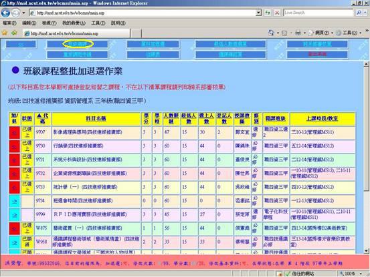Click cyan add button for course 9734
Screen dimensions: 370x277
pos(15,201)
